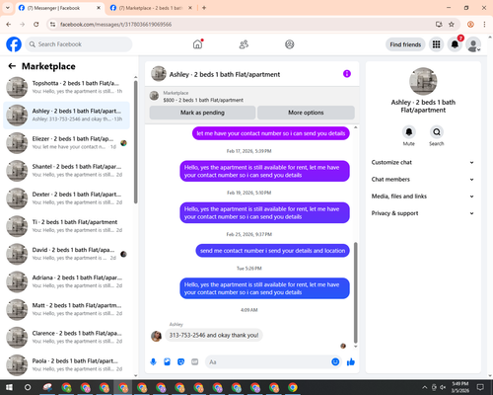The height and width of the screenshot is (395, 493).
Task: Open David conversation
Action: [66, 254]
